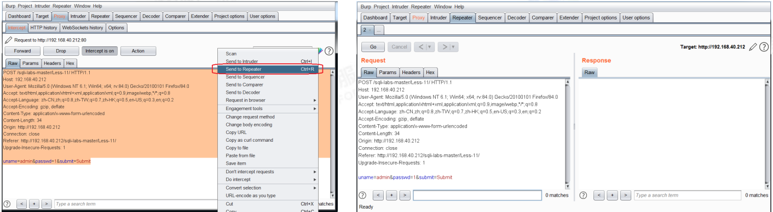This screenshot has height=212, width=773.
Task: Switch to Params view in Intercept window
Action: pos(31,63)
